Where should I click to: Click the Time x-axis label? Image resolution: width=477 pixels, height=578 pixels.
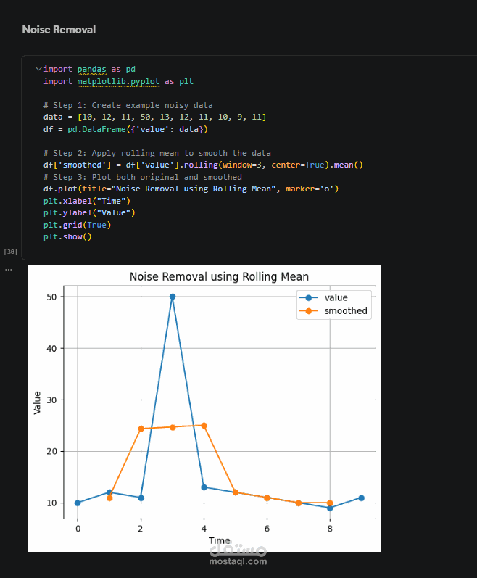point(220,540)
